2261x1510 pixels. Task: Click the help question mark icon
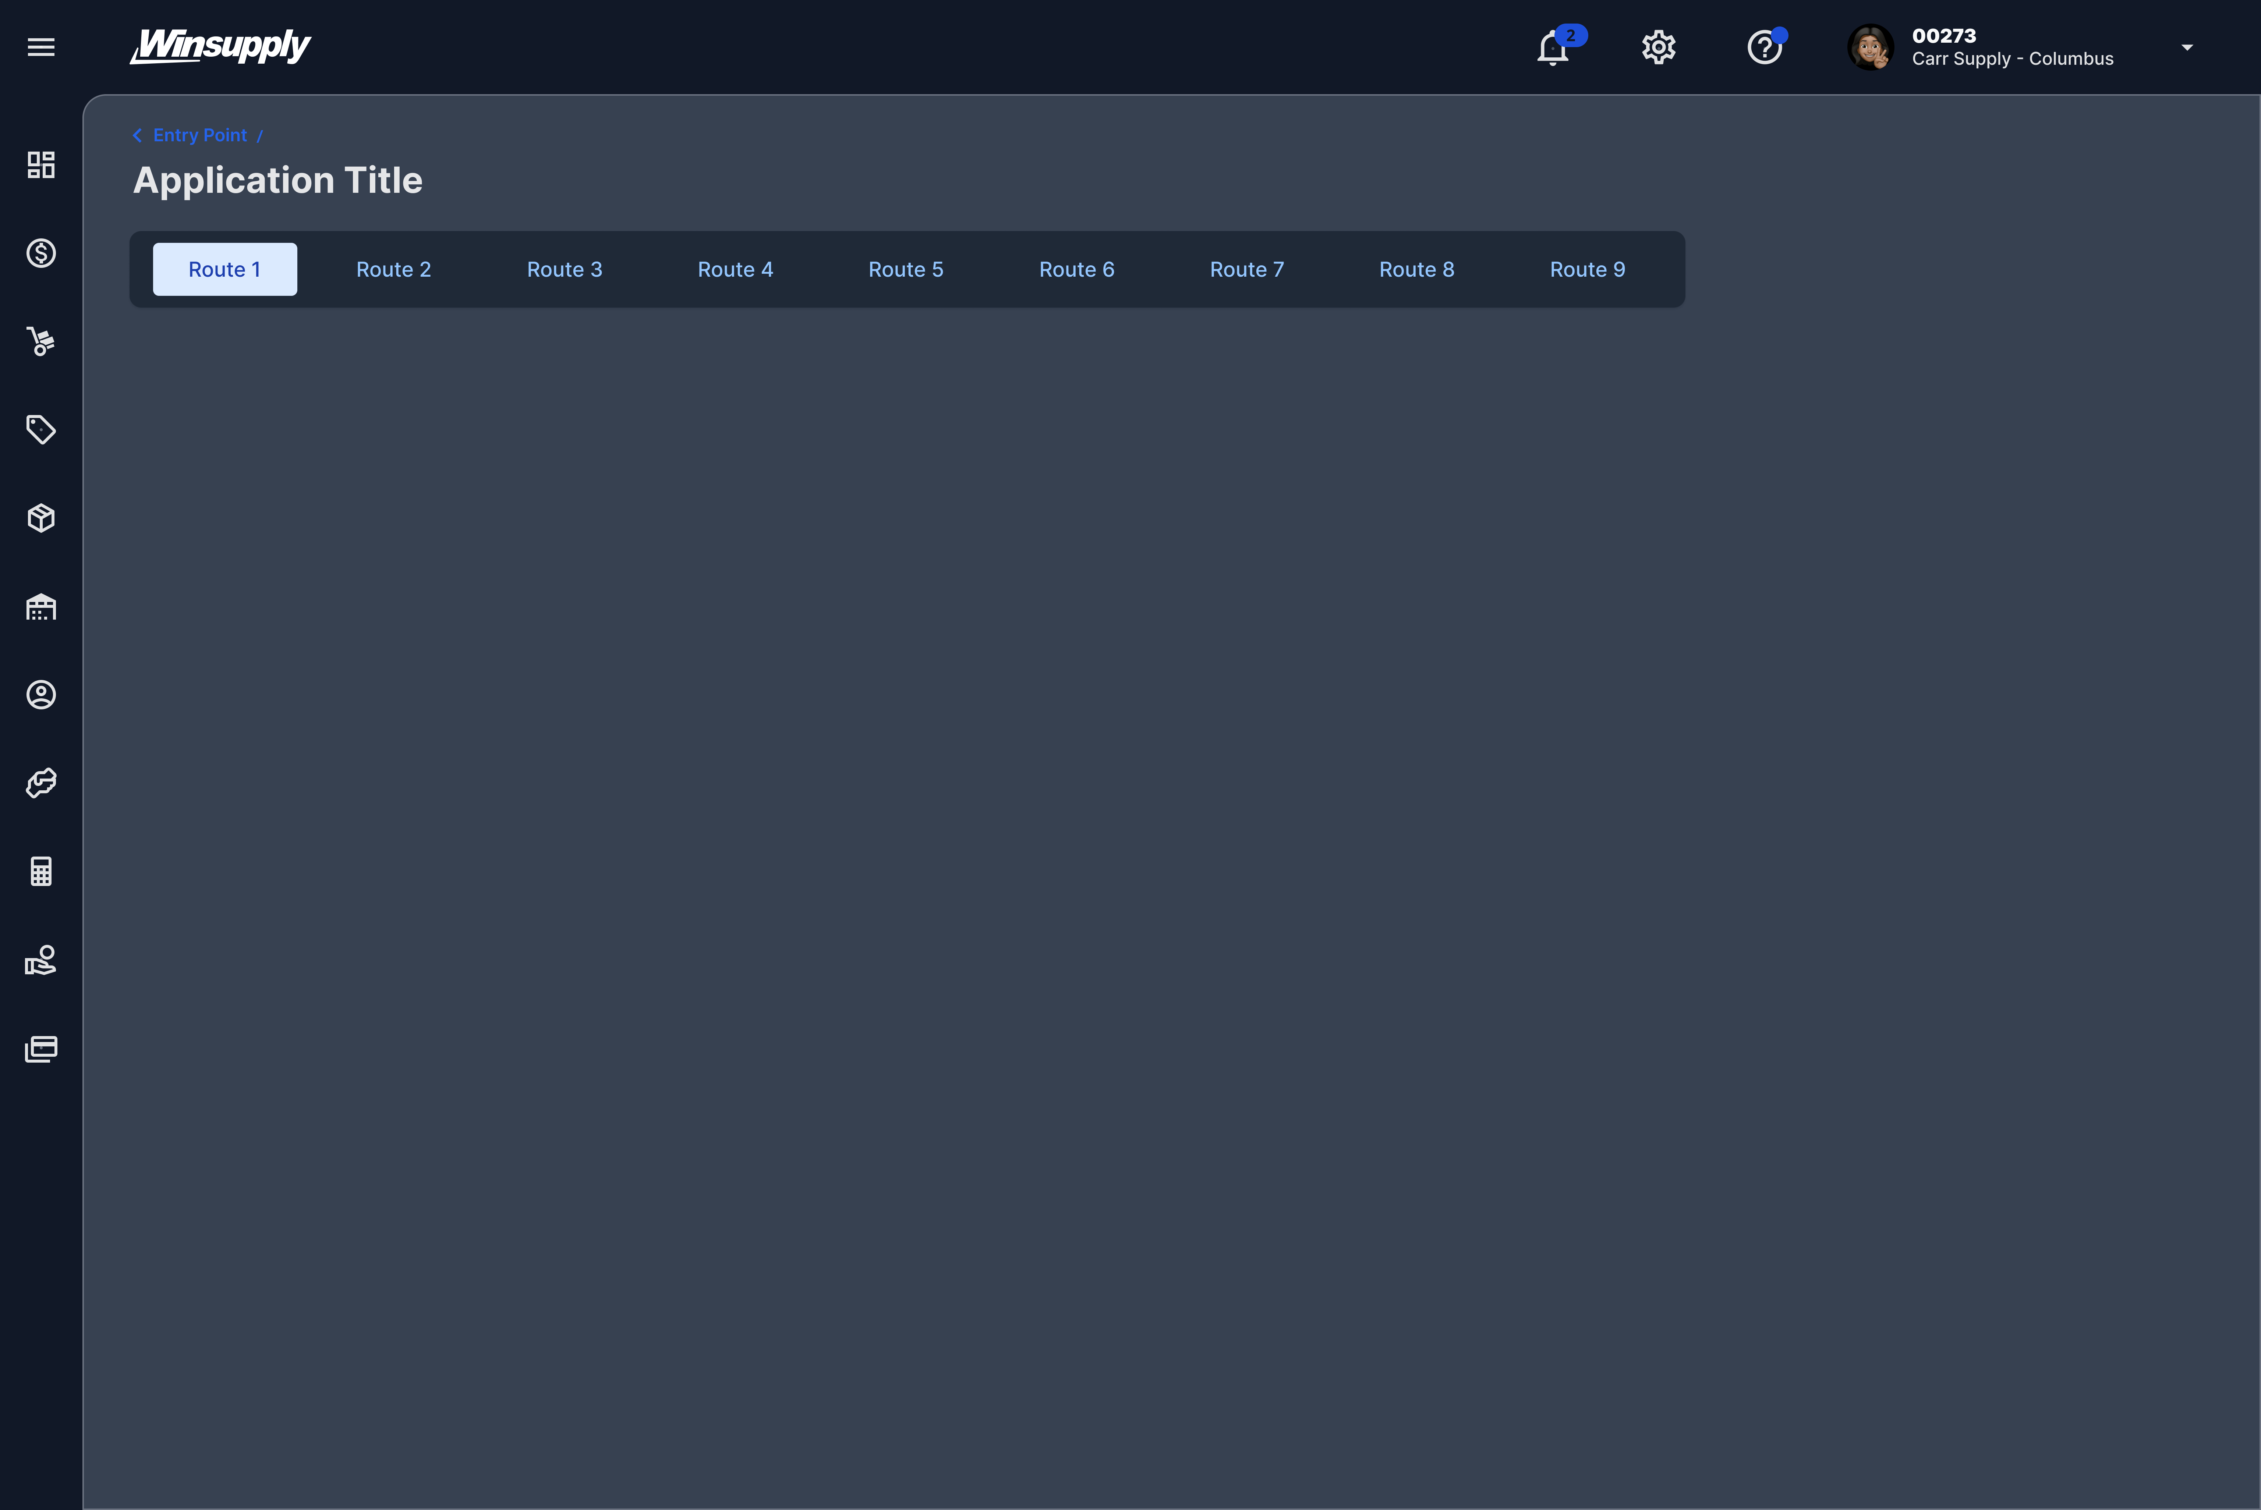(x=1764, y=47)
